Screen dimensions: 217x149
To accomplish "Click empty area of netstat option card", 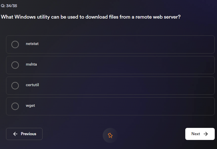I will tap(126, 44).
